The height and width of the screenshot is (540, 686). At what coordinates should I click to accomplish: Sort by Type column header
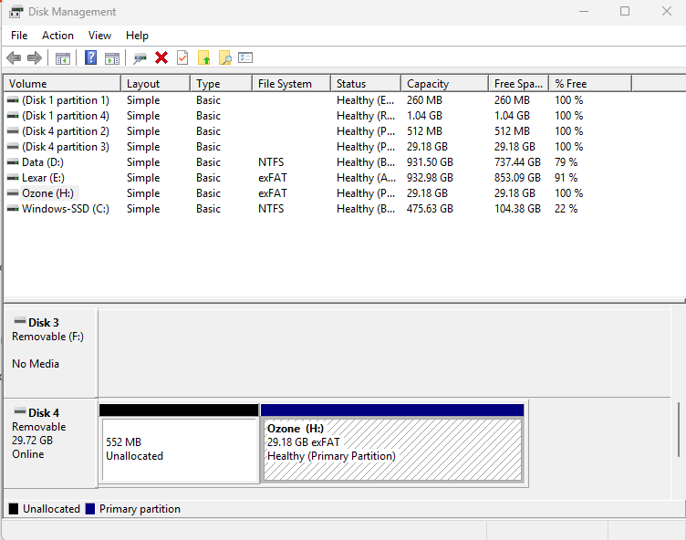[222, 84]
